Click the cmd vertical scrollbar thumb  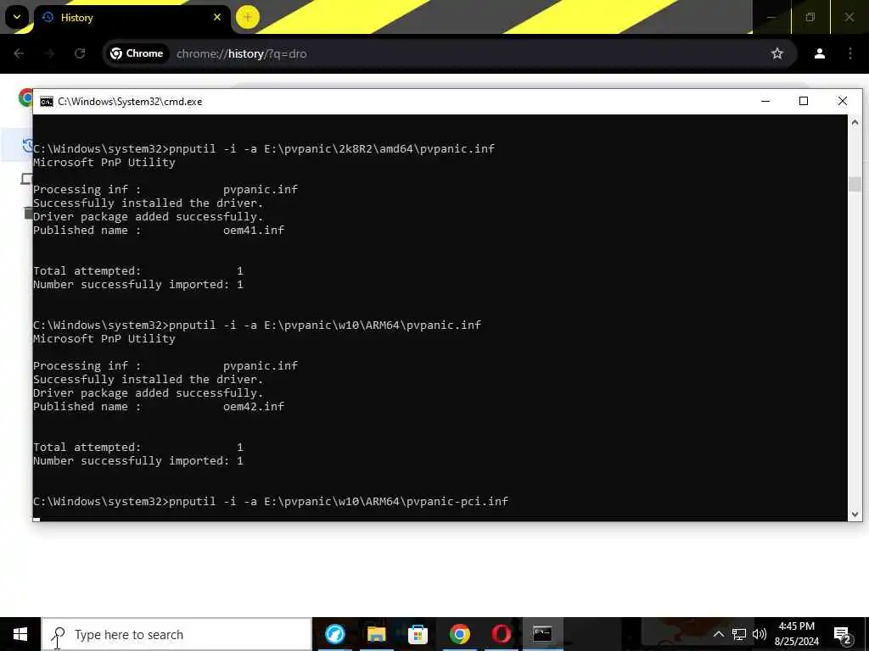[855, 184]
